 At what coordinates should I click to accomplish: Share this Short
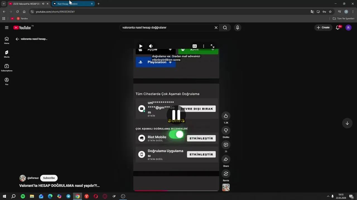[226, 159]
